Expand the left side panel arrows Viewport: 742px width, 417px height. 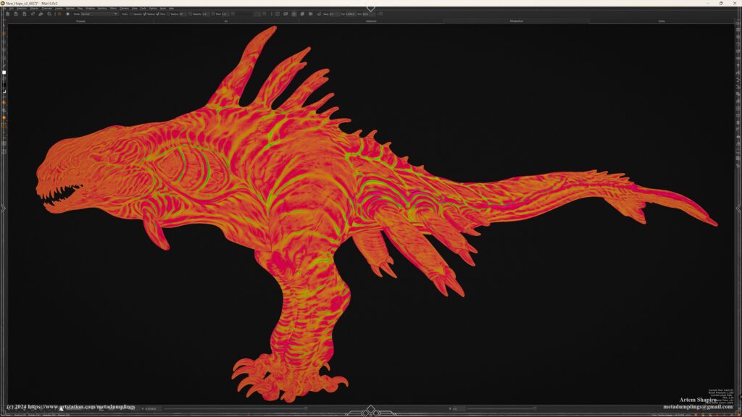(x=3, y=208)
